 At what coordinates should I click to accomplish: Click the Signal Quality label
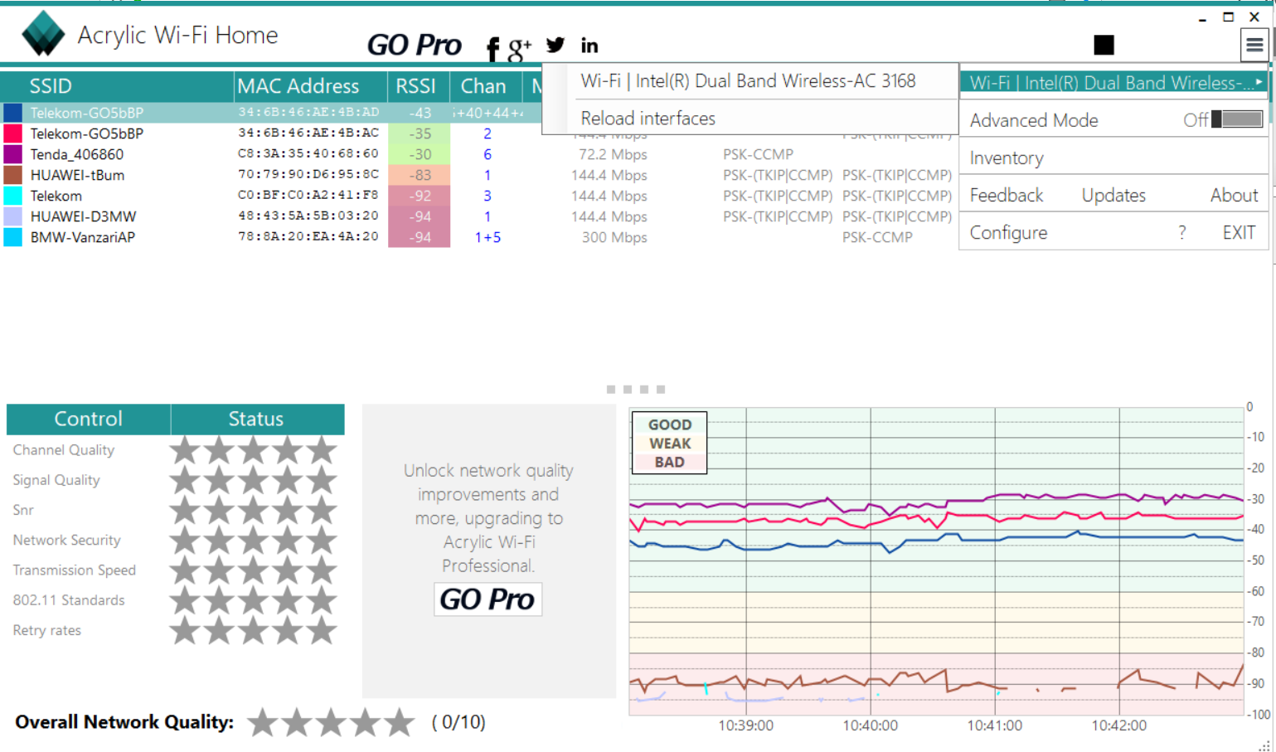click(56, 480)
